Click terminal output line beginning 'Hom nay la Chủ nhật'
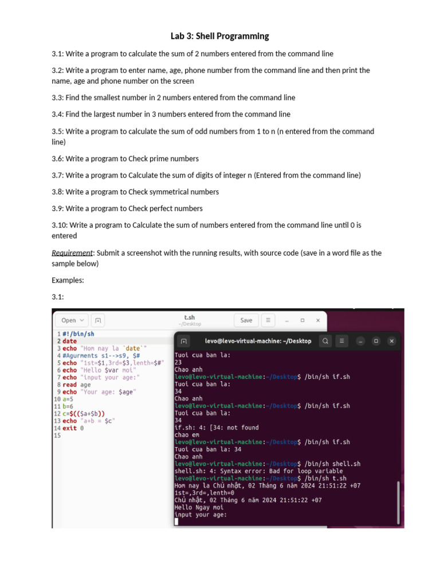The image size is (440, 587). point(268,486)
